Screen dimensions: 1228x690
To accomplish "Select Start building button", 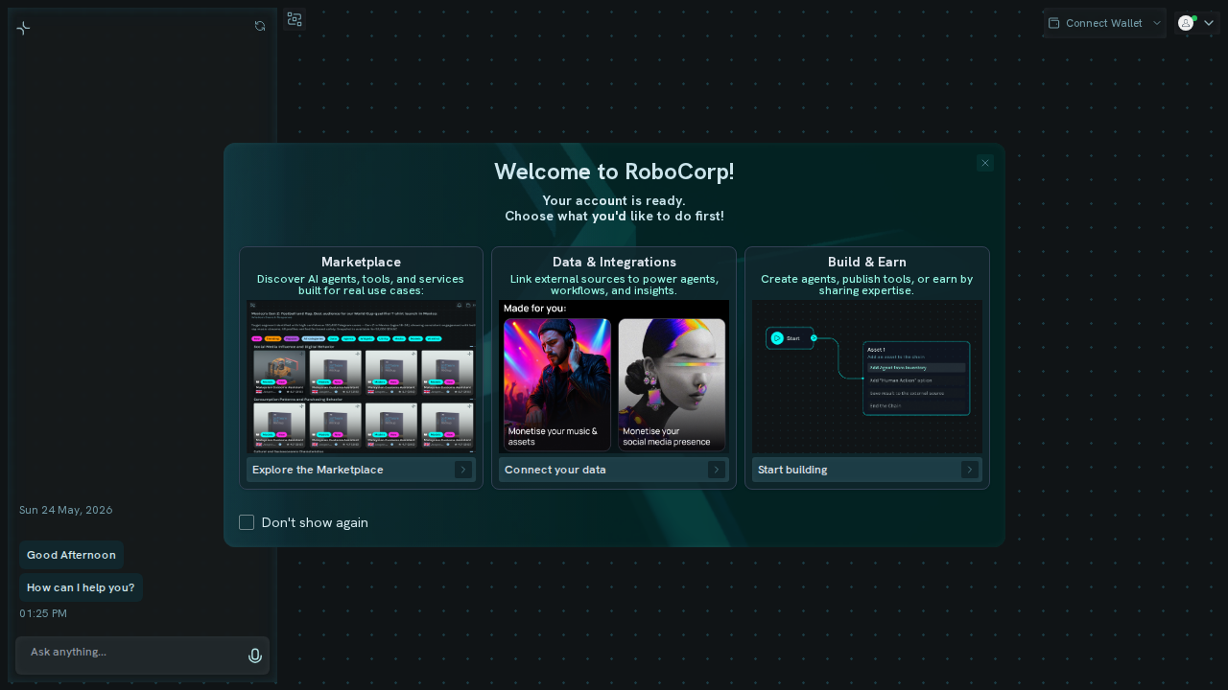I will pyautogui.click(x=867, y=470).
